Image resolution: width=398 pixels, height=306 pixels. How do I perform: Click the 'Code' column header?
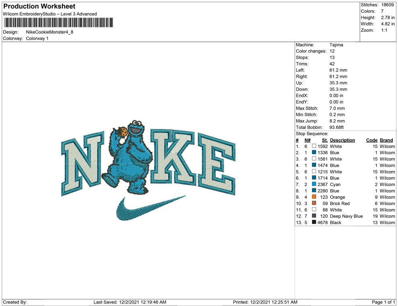coord(372,140)
